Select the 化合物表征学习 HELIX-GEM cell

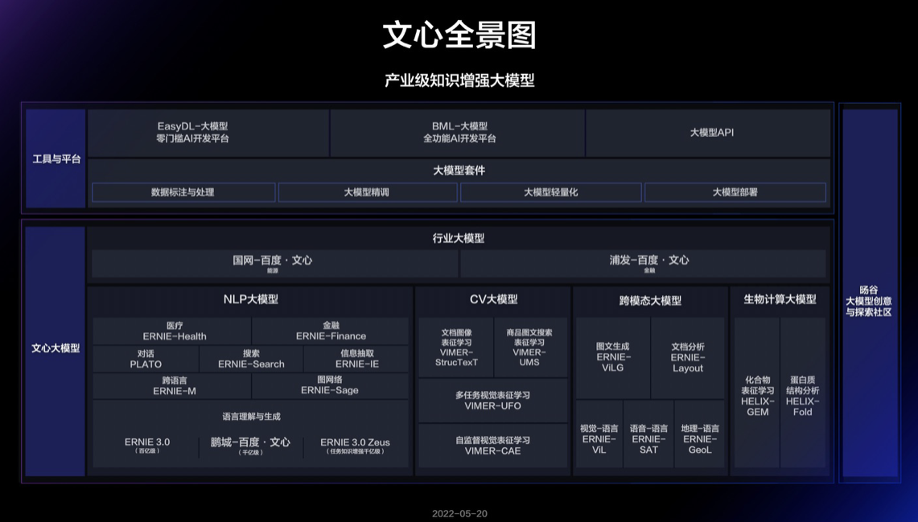[x=758, y=393]
